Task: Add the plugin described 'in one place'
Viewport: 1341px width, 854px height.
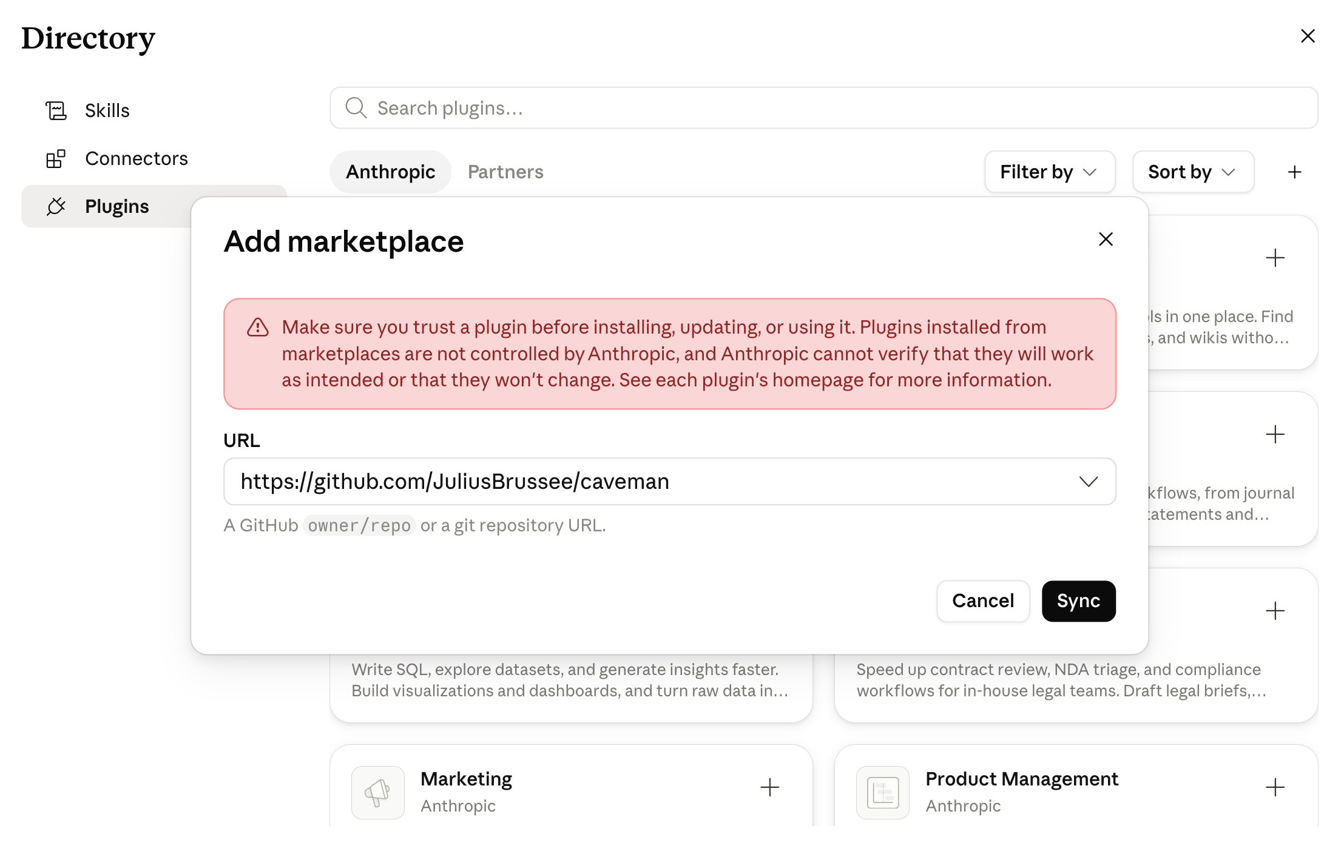Action: 1275,258
